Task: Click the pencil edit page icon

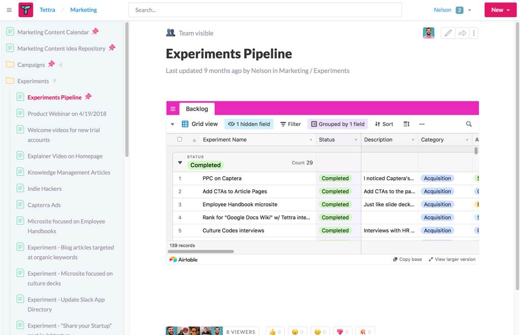Action: [447, 33]
